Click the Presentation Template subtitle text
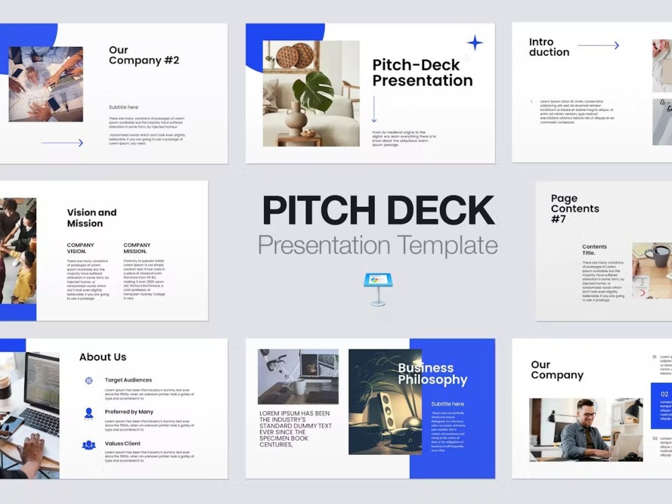The width and height of the screenshot is (672, 504). coord(378,245)
